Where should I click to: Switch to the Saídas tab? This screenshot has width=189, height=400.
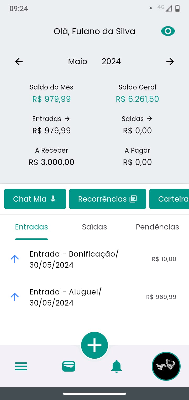[94, 227]
